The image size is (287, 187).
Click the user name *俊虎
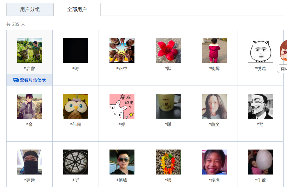click(214, 180)
